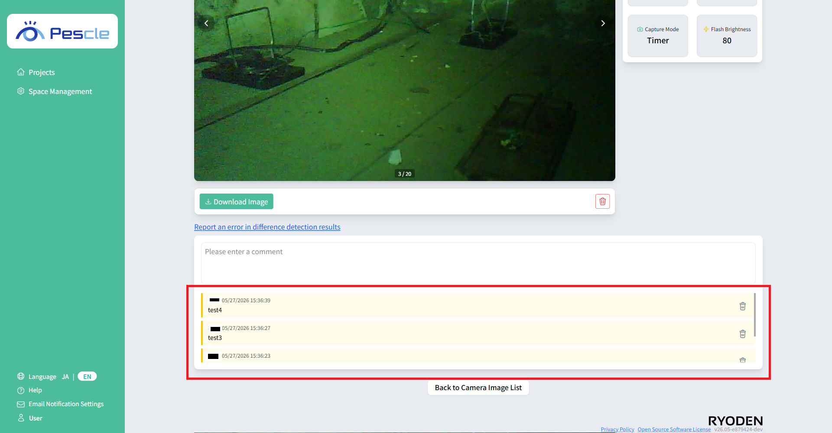This screenshot has width=832, height=433.
Task: Open the Privacy Policy link
Action: tap(617, 430)
